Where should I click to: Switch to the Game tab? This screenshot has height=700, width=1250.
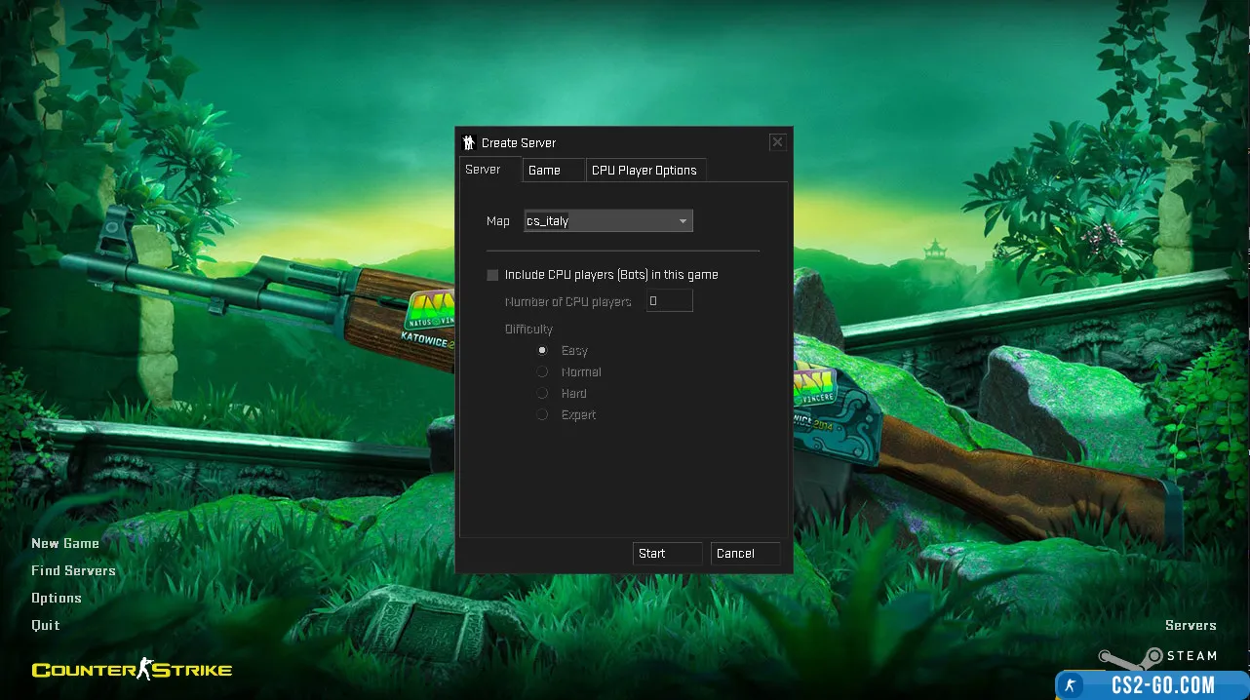(544, 171)
